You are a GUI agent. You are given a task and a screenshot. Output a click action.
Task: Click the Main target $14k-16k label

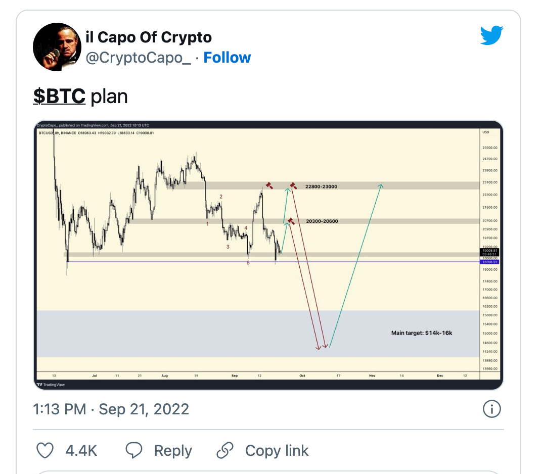[422, 333]
